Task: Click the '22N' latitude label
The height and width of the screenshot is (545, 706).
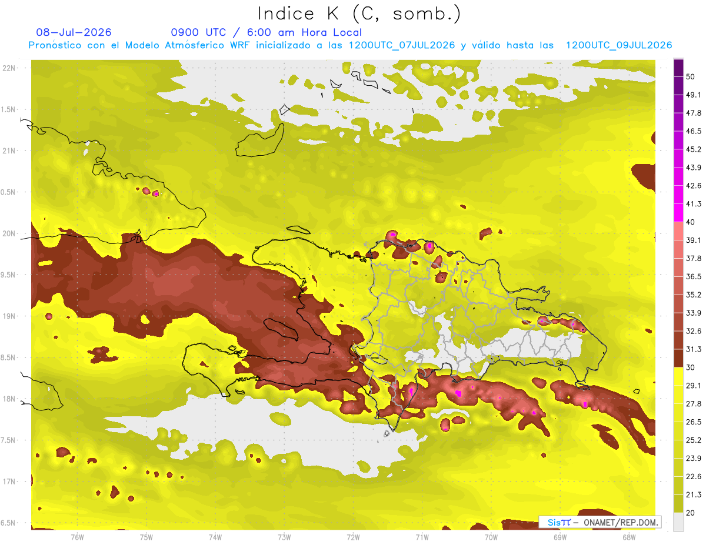Action: click(x=10, y=68)
